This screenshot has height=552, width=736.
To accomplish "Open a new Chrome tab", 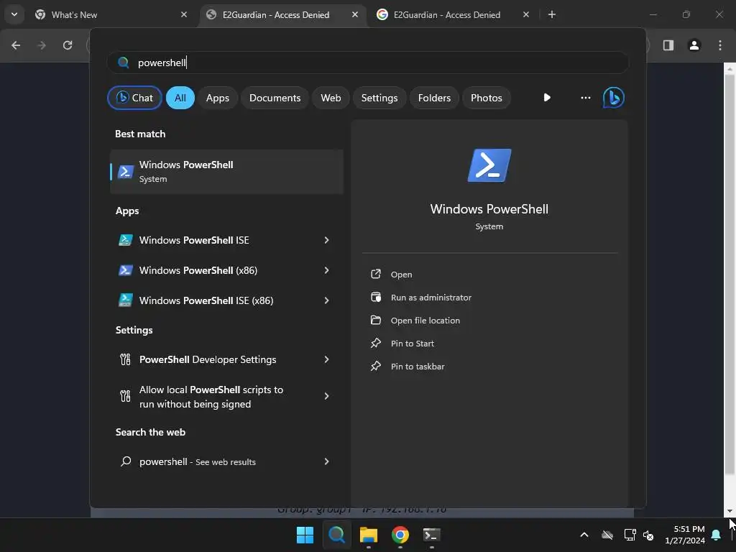I will (x=552, y=14).
